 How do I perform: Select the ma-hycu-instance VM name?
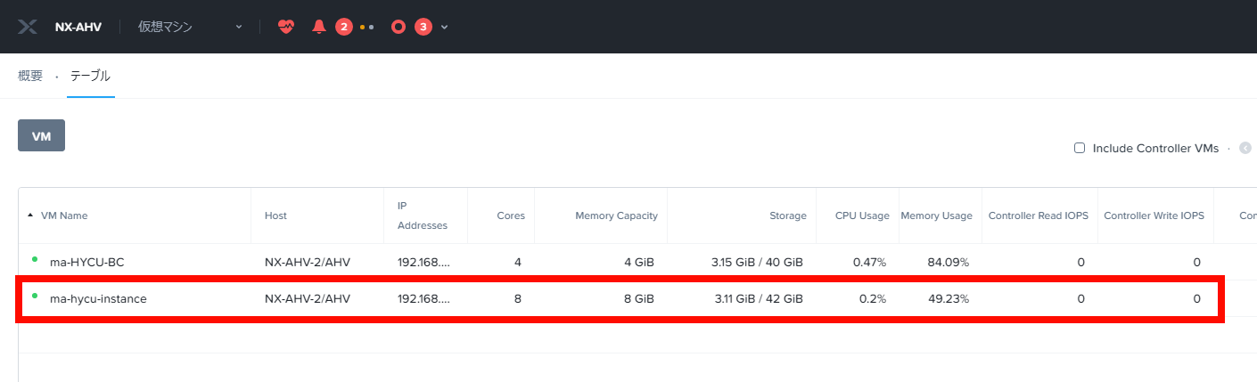[98, 299]
